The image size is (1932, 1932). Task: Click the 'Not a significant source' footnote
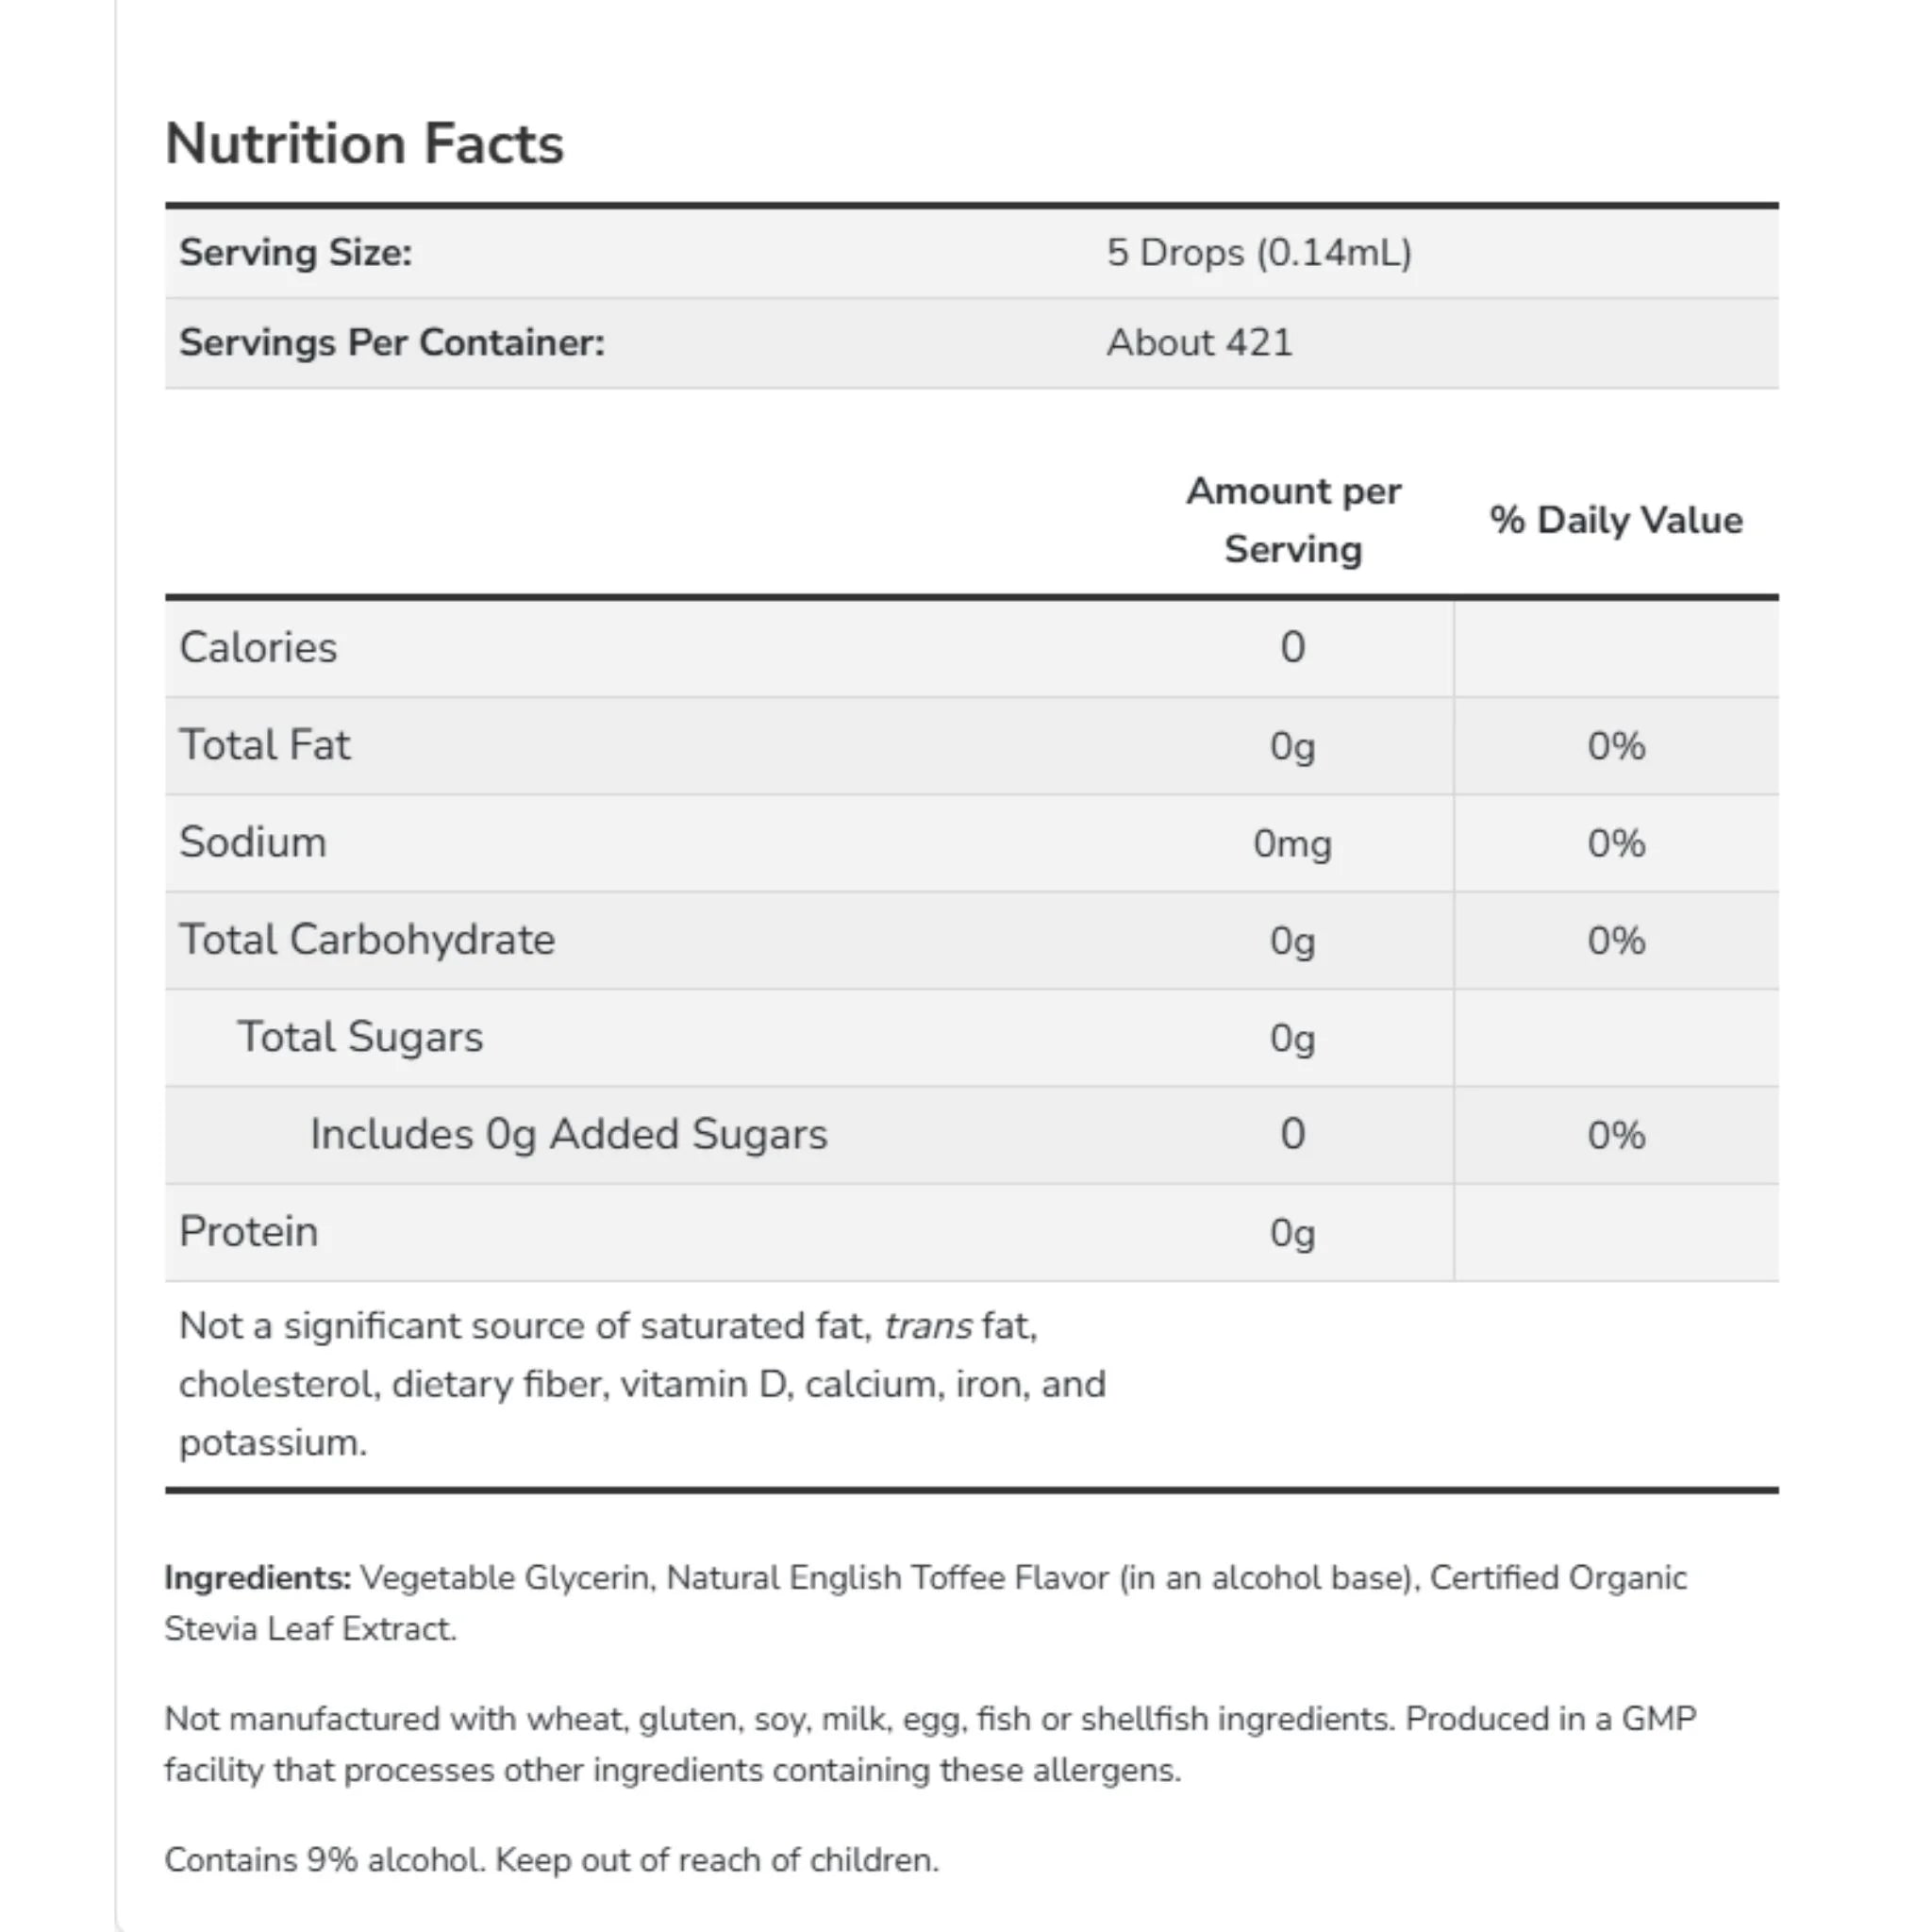coord(642,1384)
